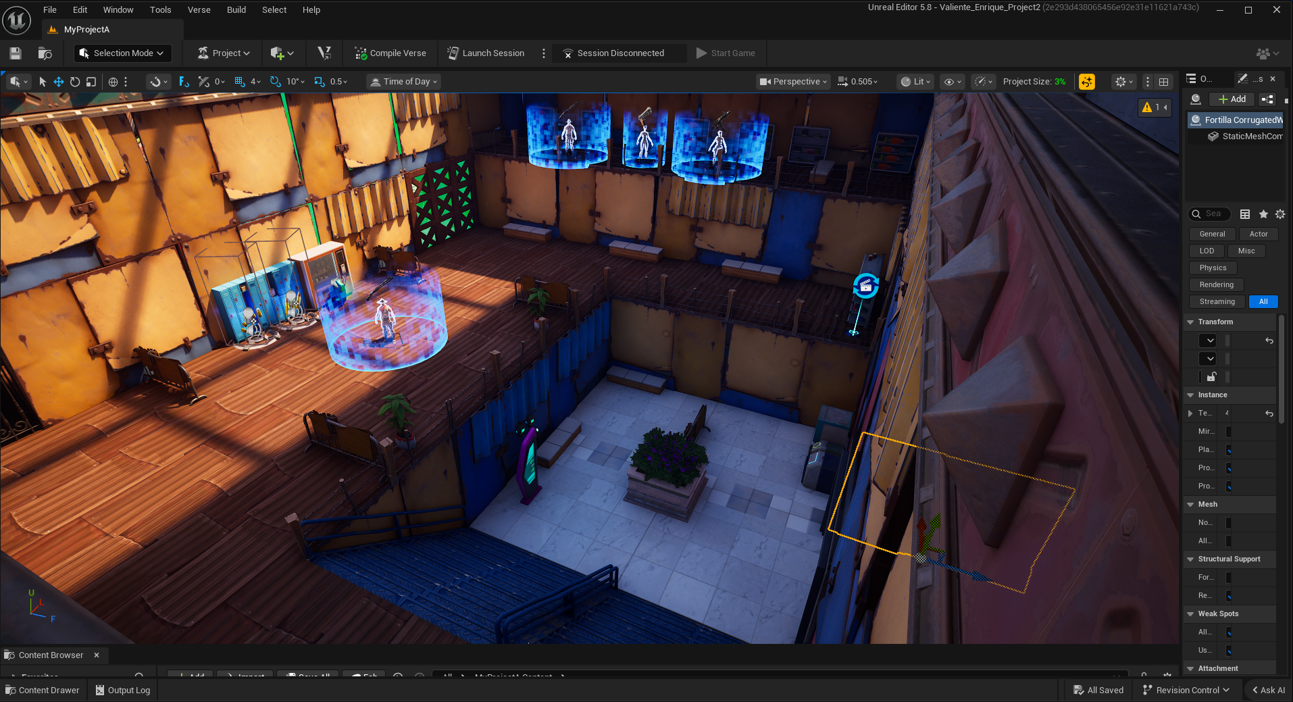Open the Output Log
The height and width of the screenshot is (702, 1293).
(x=122, y=691)
